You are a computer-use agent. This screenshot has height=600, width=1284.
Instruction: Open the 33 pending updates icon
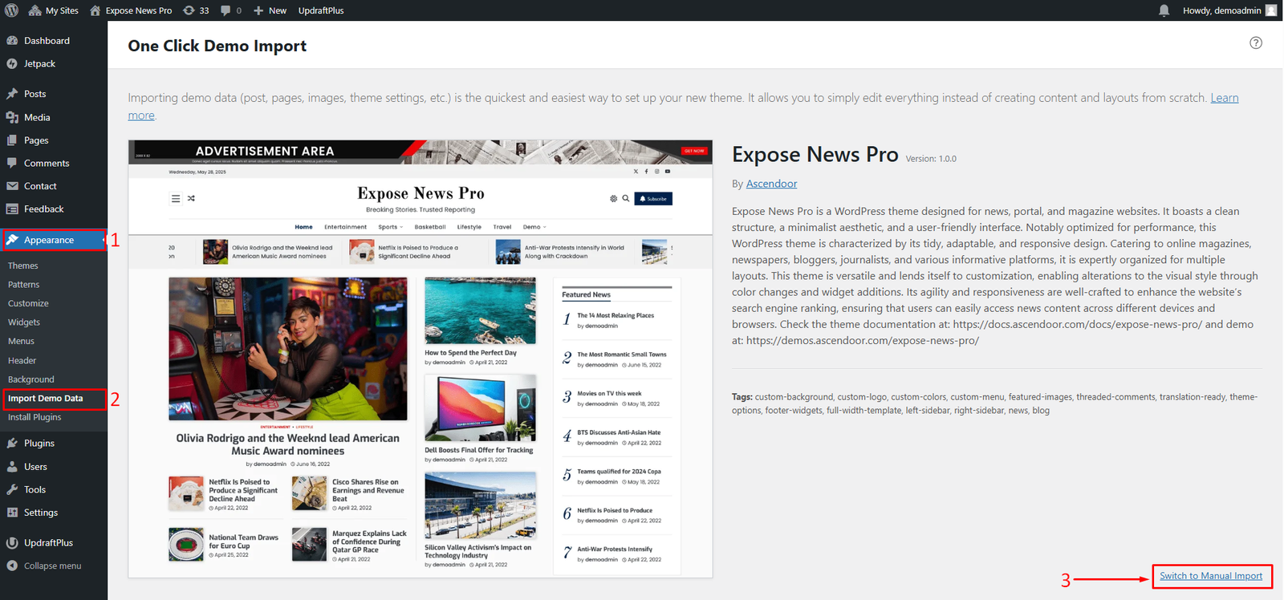coord(196,10)
